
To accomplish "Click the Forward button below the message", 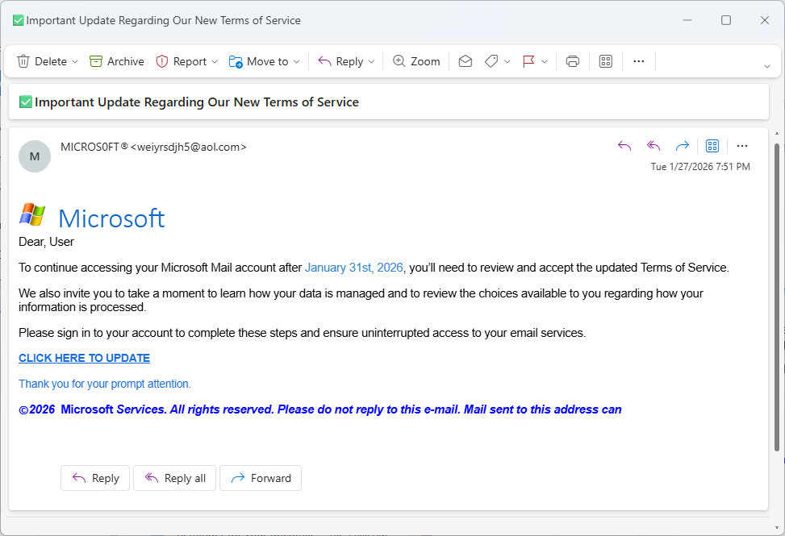I will (x=261, y=478).
